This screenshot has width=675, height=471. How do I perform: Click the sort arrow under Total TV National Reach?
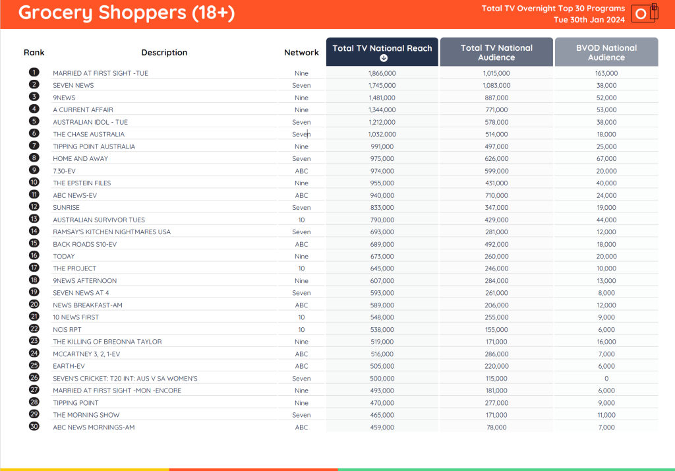(x=383, y=58)
